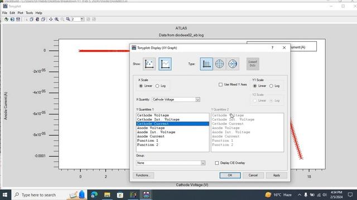Switch to the DeckBuild taskbar app
357x200 pixels.
click(133, 195)
